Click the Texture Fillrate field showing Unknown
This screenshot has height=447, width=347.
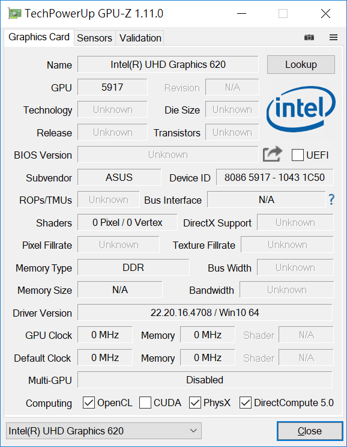point(287,245)
